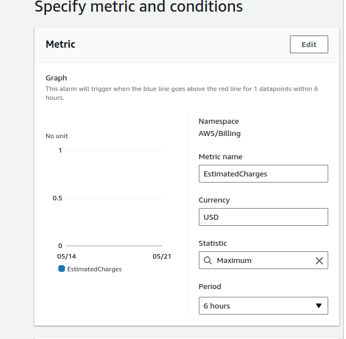This screenshot has width=346, height=339.
Task: Focus the Metric name input field
Action: pos(263,174)
